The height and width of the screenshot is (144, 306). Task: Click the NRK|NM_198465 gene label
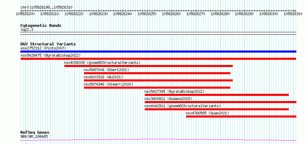pyautogui.click(x=34, y=136)
